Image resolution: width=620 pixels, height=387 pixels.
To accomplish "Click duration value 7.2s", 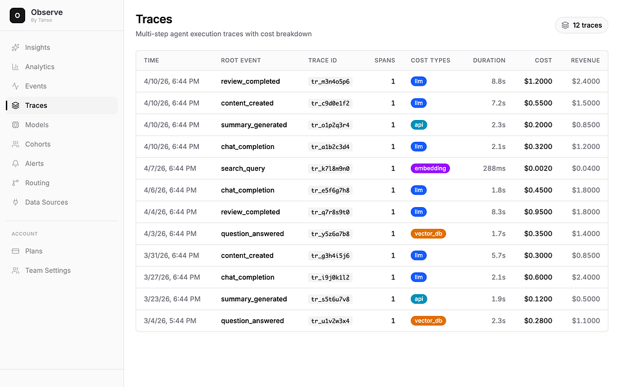I will pyautogui.click(x=498, y=103).
